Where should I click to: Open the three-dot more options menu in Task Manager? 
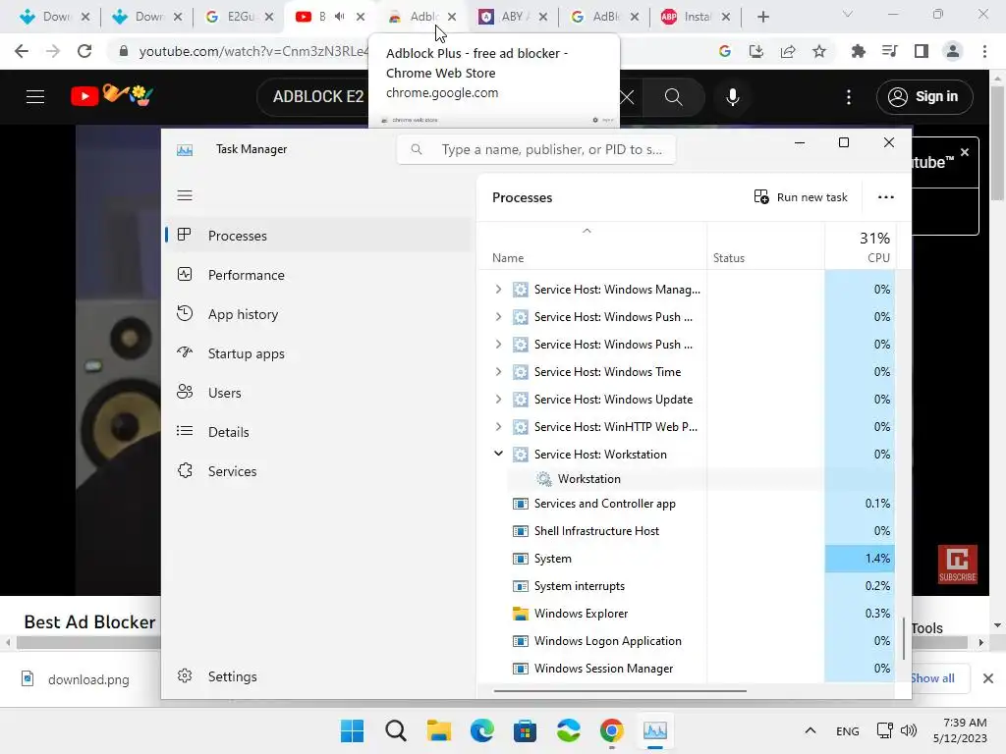tap(886, 197)
